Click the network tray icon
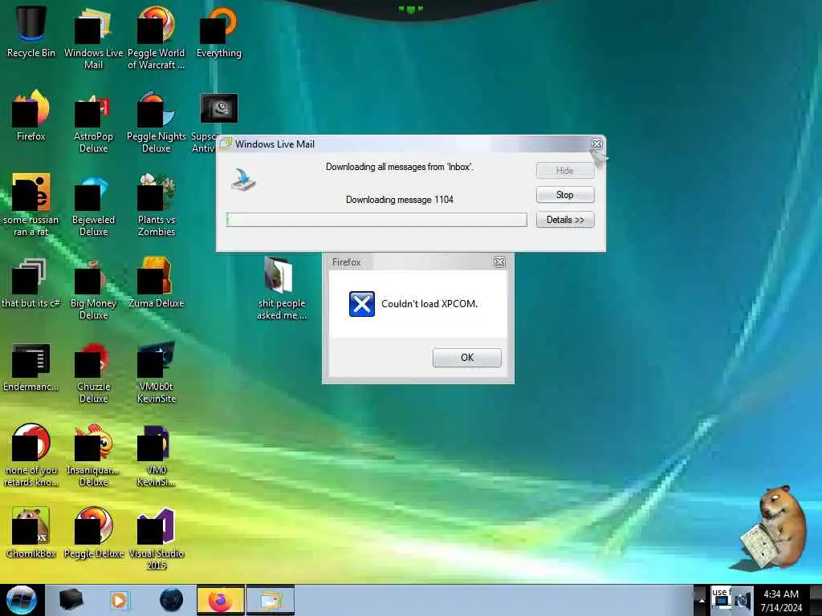 [722, 601]
